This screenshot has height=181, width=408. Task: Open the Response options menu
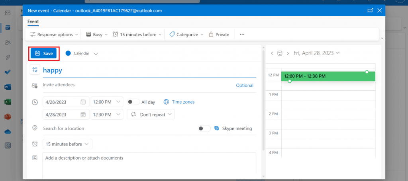click(54, 35)
